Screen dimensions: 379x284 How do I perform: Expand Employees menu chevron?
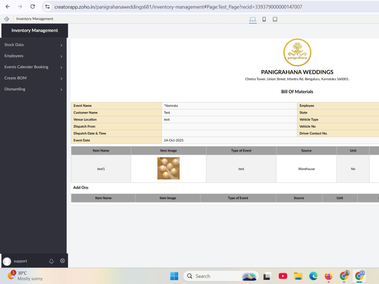(x=61, y=56)
